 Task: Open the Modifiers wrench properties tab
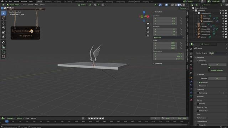coord(191,81)
